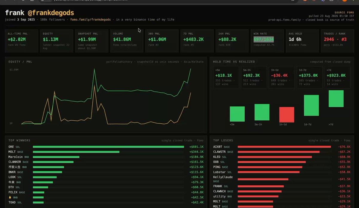359x208 pixels.
Task: Select the TOAD winner row
Action: pyautogui.click(x=106, y=202)
